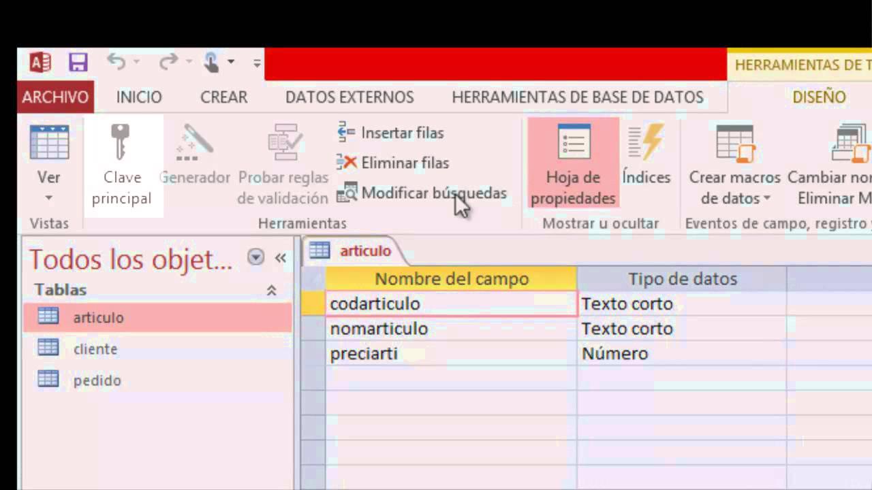This screenshot has height=490, width=872.
Task: Click nomarticulo's Texto corto data type
Action: [x=682, y=329]
